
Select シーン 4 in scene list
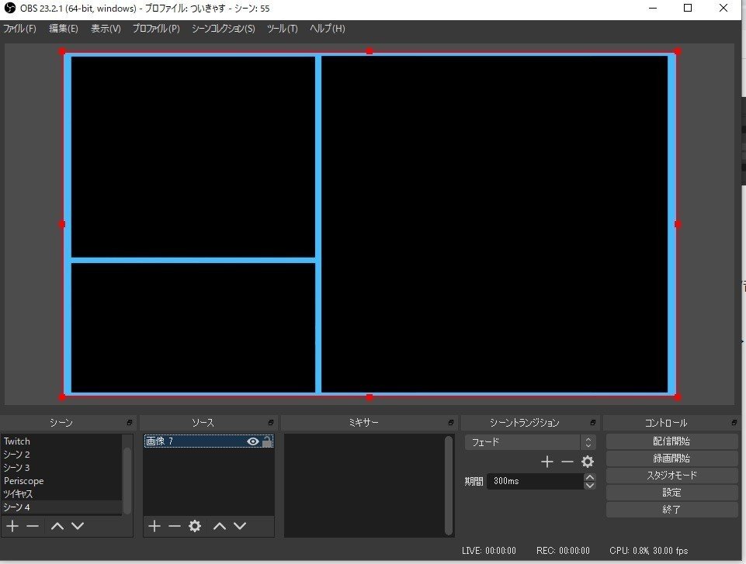(61, 507)
